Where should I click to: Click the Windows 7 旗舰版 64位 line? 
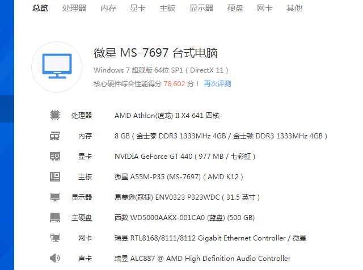(161, 70)
